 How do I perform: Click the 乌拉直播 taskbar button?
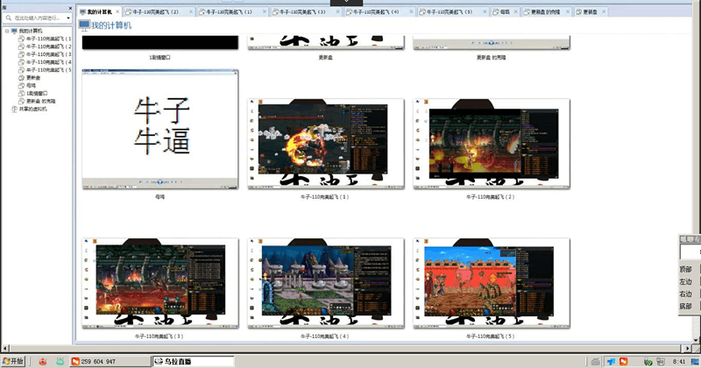[x=193, y=361]
